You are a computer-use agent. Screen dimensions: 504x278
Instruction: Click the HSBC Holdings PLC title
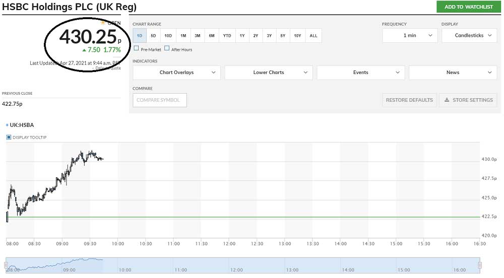[x=70, y=7]
